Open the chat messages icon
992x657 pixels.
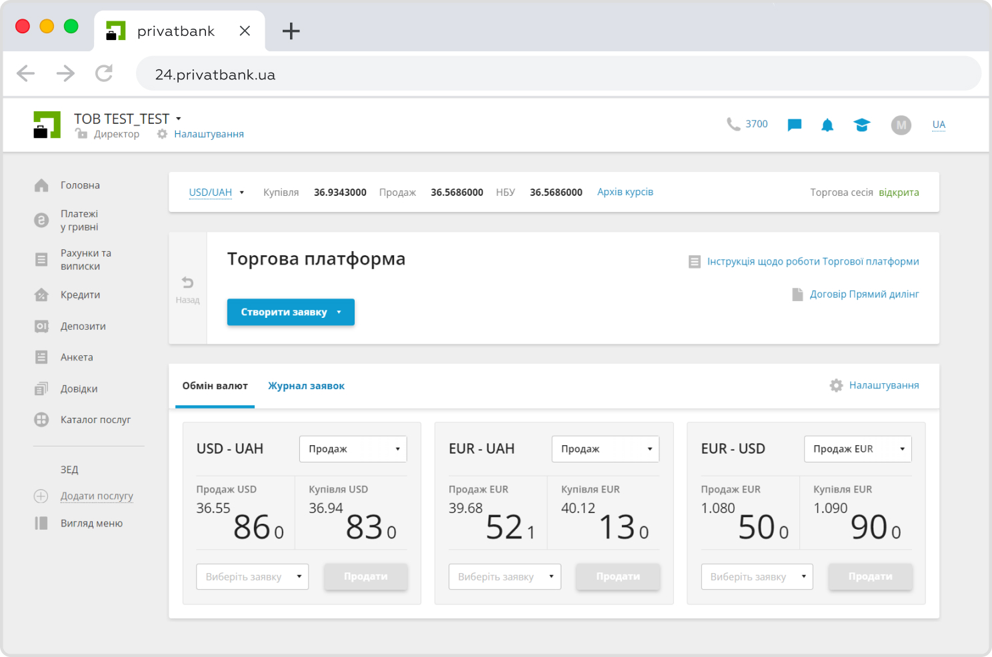pyautogui.click(x=794, y=125)
